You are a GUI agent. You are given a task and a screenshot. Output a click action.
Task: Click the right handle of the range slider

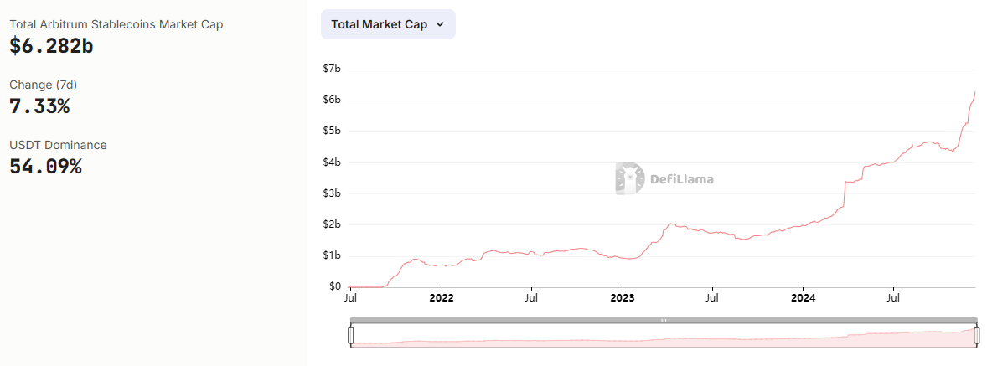(976, 336)
